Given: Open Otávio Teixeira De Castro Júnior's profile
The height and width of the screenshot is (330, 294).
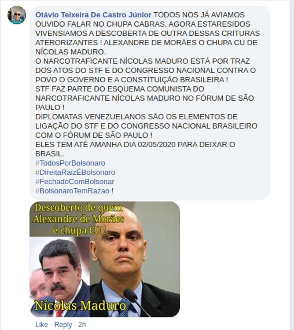Looking at the screenshot, I should coord(93,15).
